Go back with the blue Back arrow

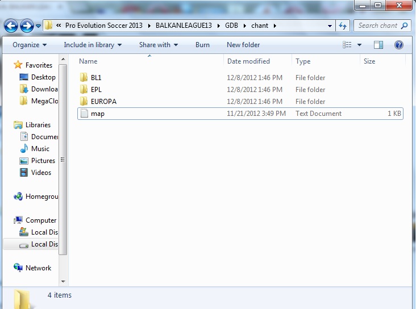click(x=11, y=26)
